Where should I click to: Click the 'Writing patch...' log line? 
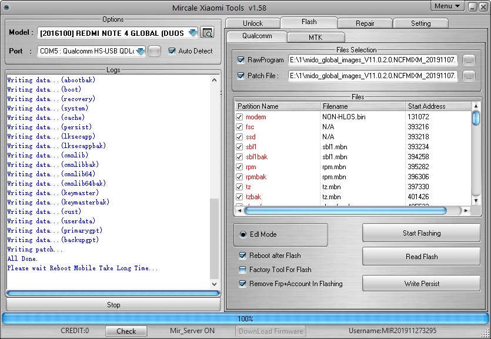tap(35, 249)
